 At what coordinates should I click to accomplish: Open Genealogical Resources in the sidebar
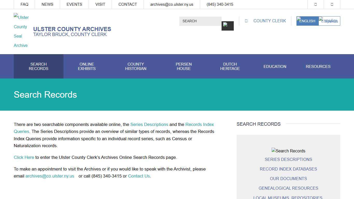click(288, 188)
